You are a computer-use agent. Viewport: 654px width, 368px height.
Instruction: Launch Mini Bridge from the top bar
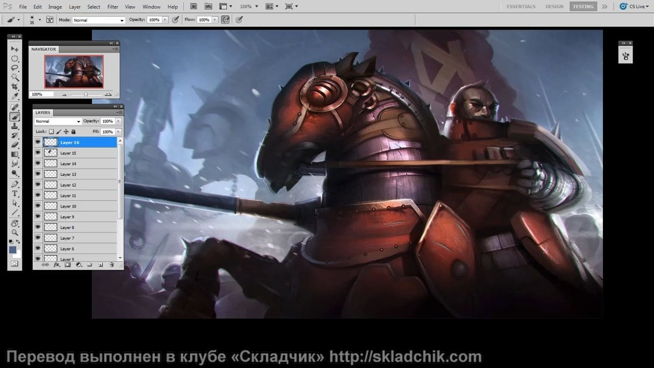208,7
